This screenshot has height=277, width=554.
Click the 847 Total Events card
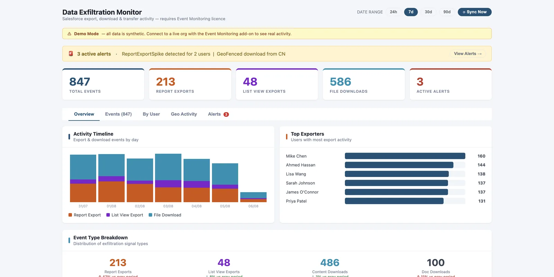[103, 84]
